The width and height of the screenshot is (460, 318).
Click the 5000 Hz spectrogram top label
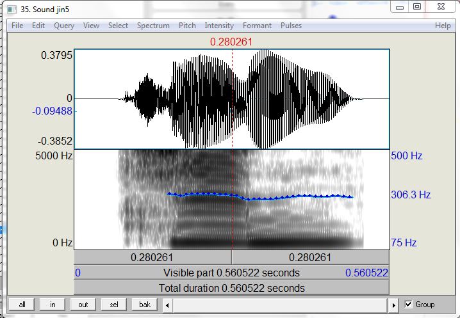[54, 155]
